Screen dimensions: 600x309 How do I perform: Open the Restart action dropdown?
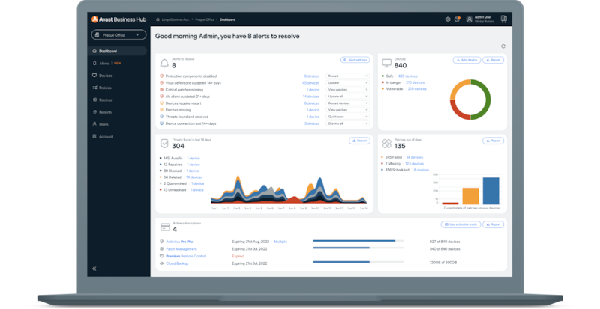(x=347, y=76)
